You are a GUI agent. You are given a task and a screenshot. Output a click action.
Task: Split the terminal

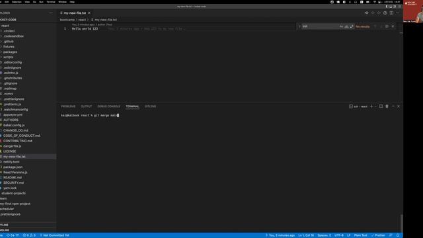pos(381,106)
